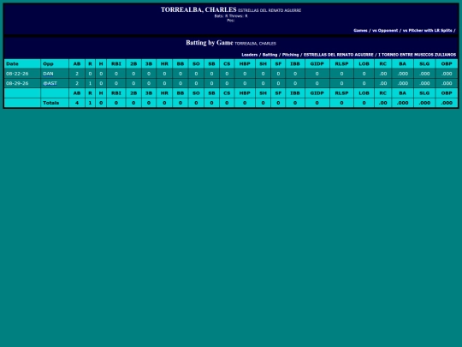Screen dimensions: 462x347
Task: Click the top GIDP column header
Action: (317, 63)
